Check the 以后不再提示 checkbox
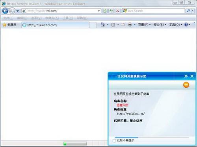This screenshot has width=197, height=147. (114, 141)
